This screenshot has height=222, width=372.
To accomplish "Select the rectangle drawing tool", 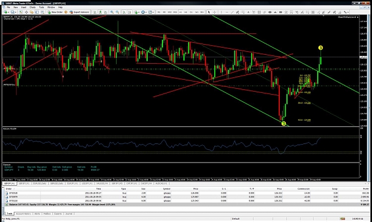I will click(281, 12).
